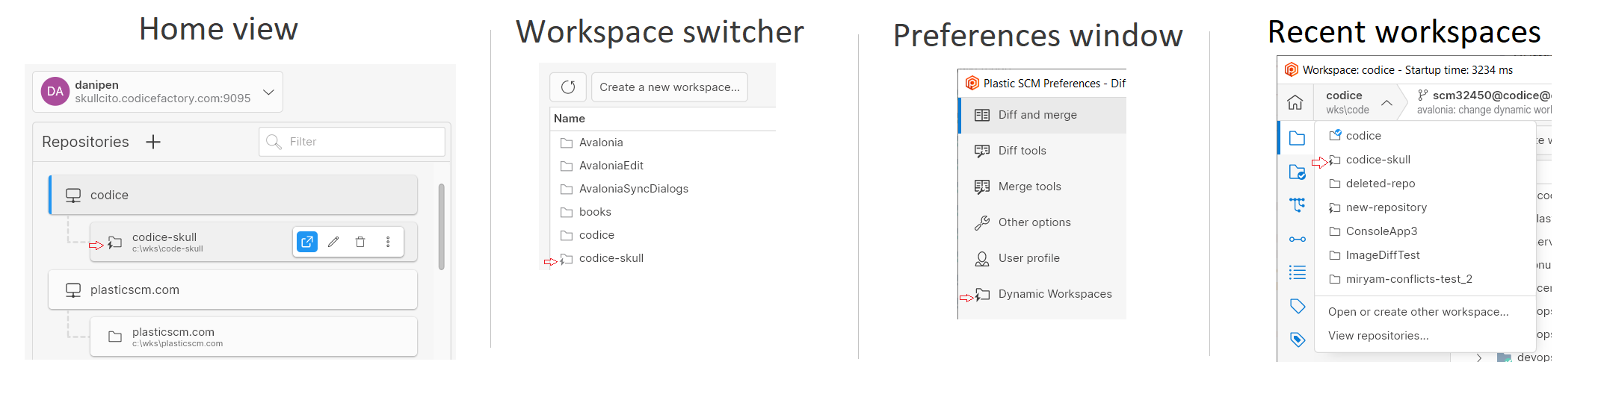Viewport: 1601px width, 394px height.
Task: Collapse the codice workspace dropdown chevron
Action: point(1387,102)
